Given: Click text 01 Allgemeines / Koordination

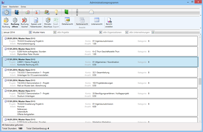Looking at the screenshot, I should [x=106, y=62].
